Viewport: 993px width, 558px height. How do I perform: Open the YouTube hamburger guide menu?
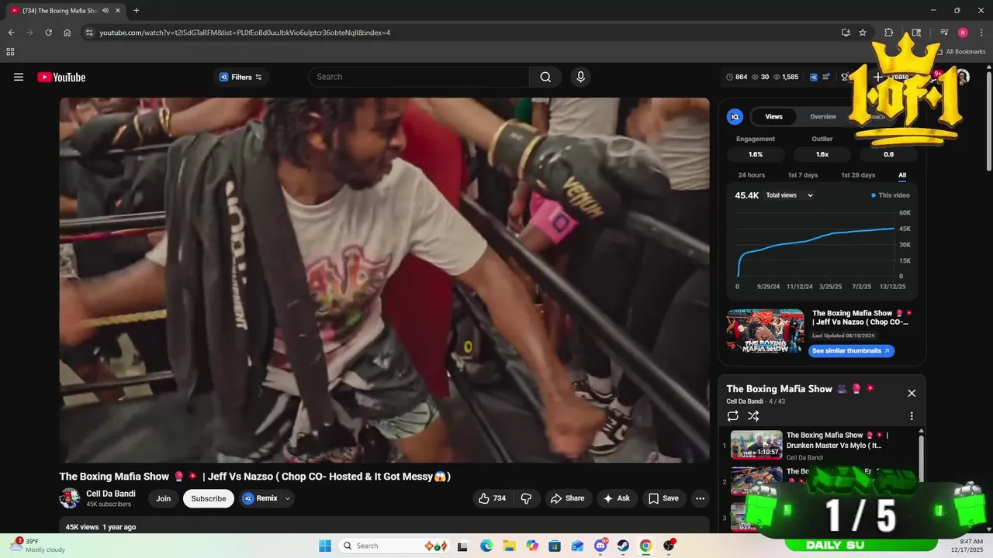pos(19,77)
